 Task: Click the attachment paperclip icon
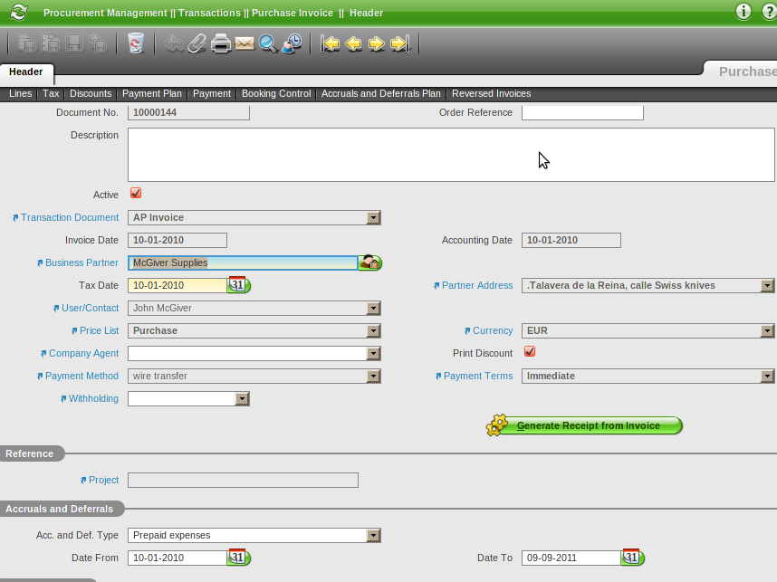tap(197, 43)
